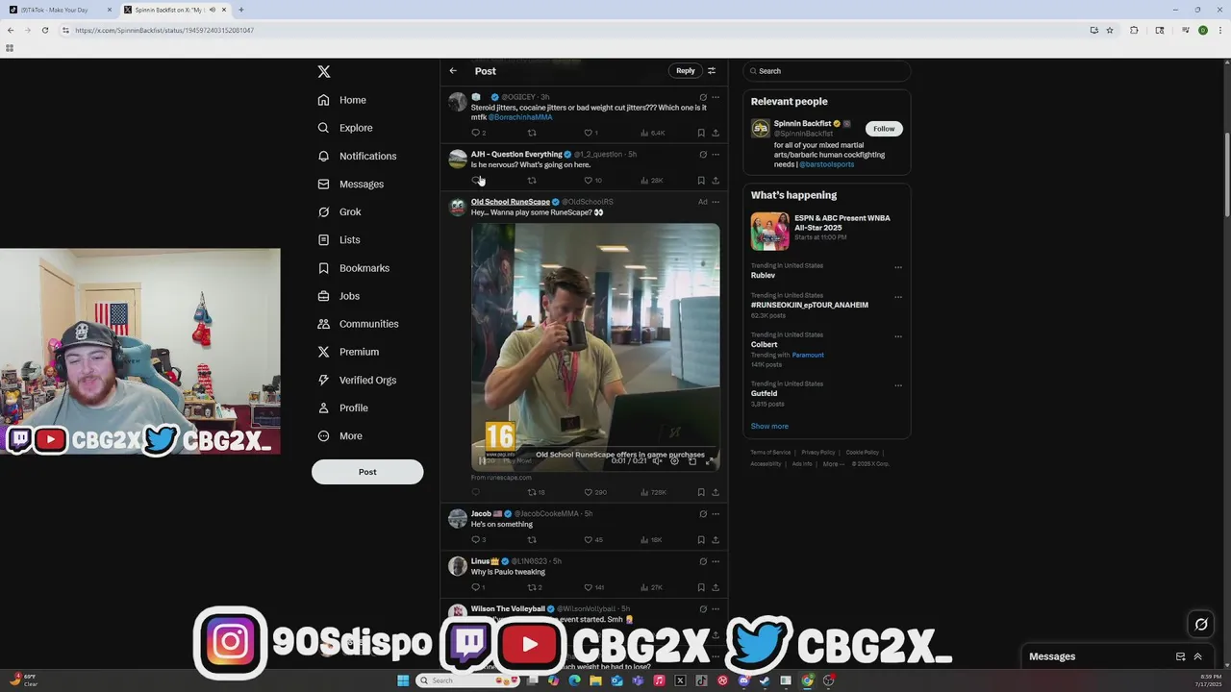Image resolution: width=1231 pixels, height=692 pixels.
Task: Bookmark the AJH Question Everything reply
Action: tap(701, 181)
